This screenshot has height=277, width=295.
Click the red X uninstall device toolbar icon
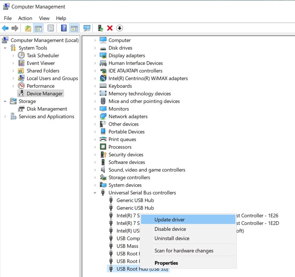(110, 28)
